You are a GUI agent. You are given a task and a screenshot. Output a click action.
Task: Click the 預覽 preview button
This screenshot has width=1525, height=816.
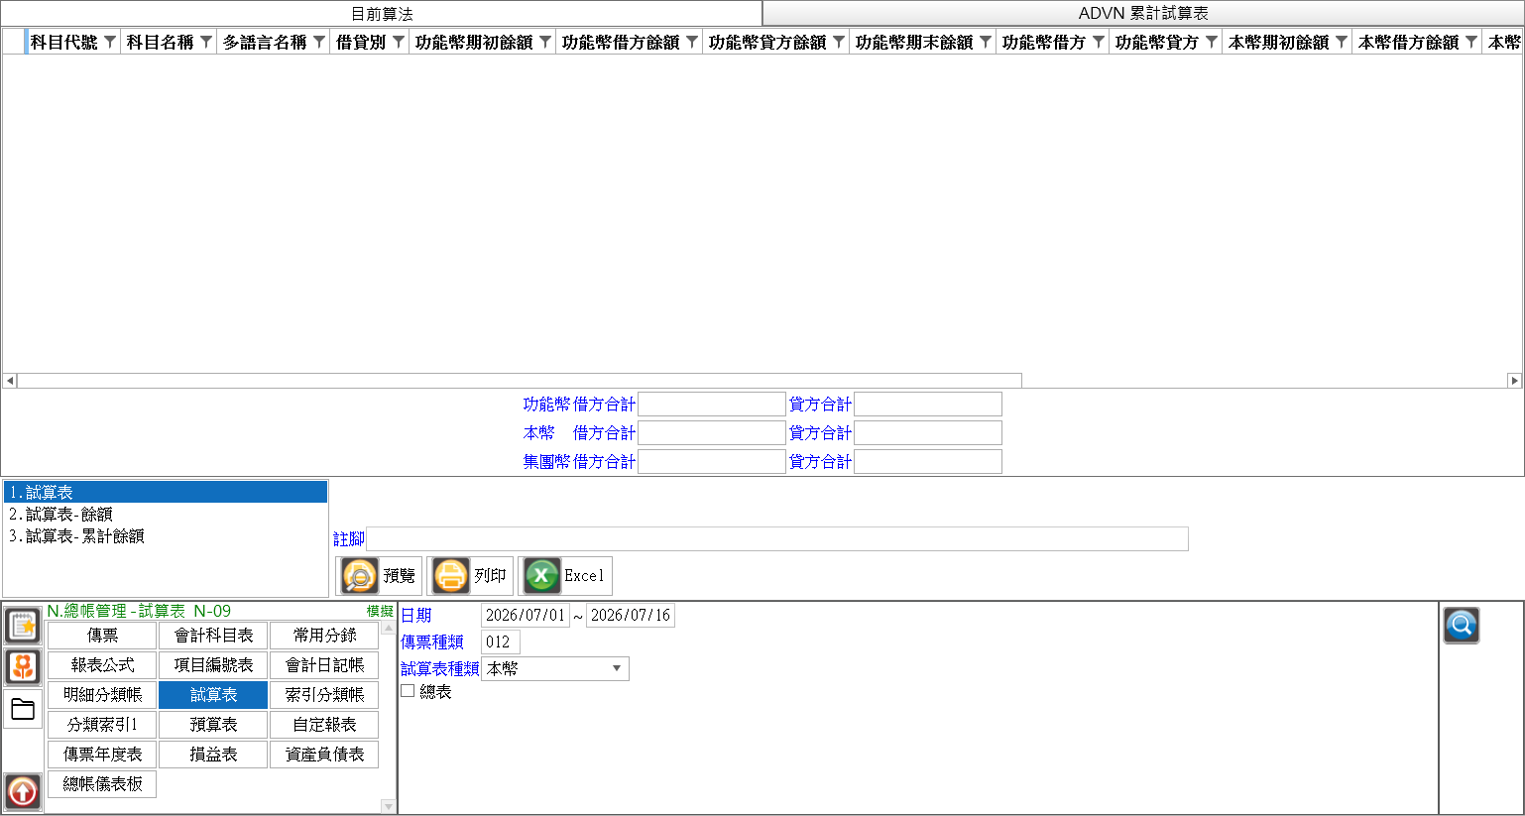[379, 576]
